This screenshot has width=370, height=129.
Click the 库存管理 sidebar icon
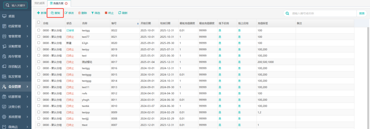4,57
